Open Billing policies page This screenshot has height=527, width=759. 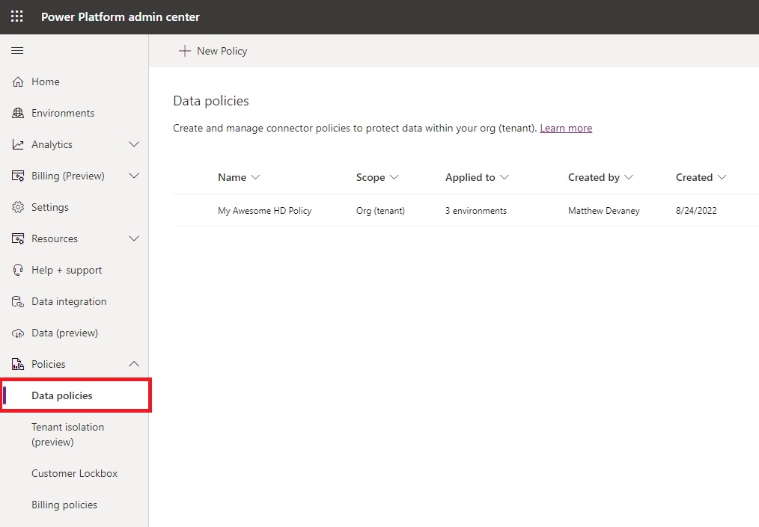pos(74,505)
